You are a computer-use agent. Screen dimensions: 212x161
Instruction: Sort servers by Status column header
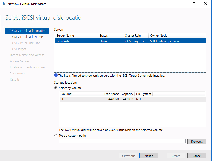[x=110, y=36]
